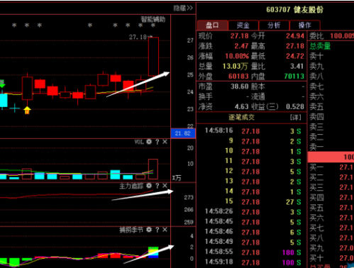The height and width of the screenshot is (268, 354).
Task: Close the VOL indicator panel
Action: point(165,142)
